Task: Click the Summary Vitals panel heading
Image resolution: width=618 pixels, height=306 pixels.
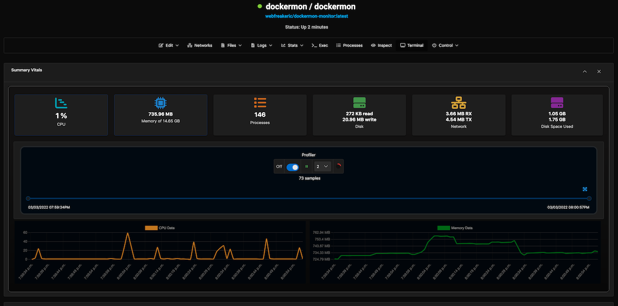Action: point(27,70)
